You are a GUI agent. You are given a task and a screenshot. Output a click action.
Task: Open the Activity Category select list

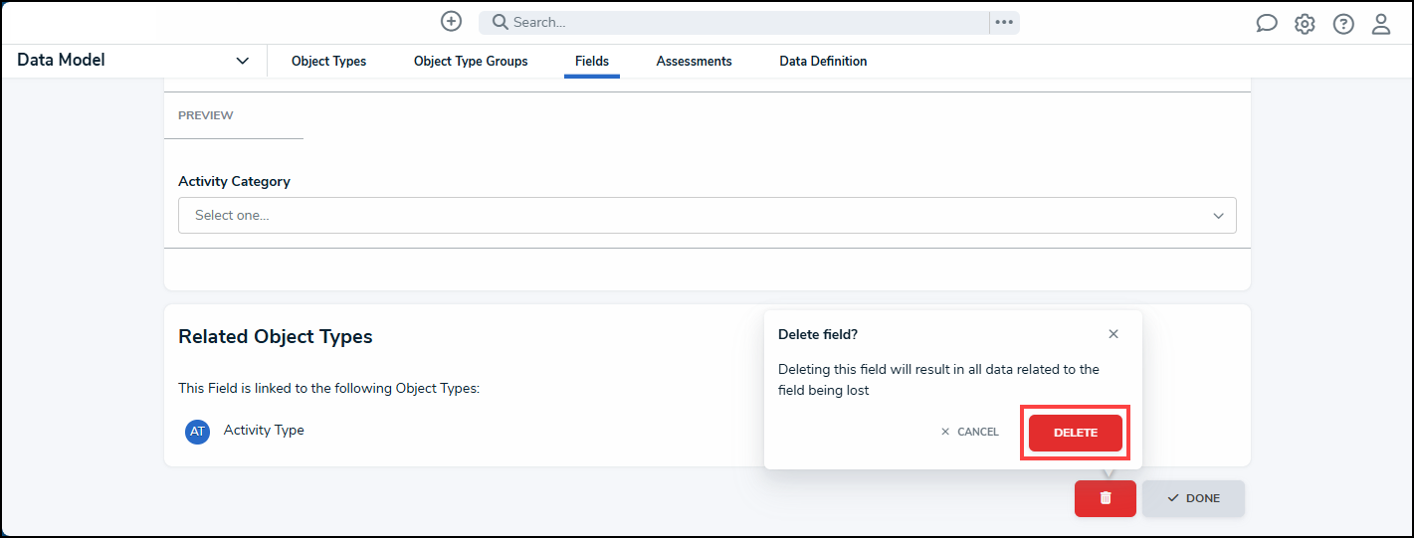point(707,216)
